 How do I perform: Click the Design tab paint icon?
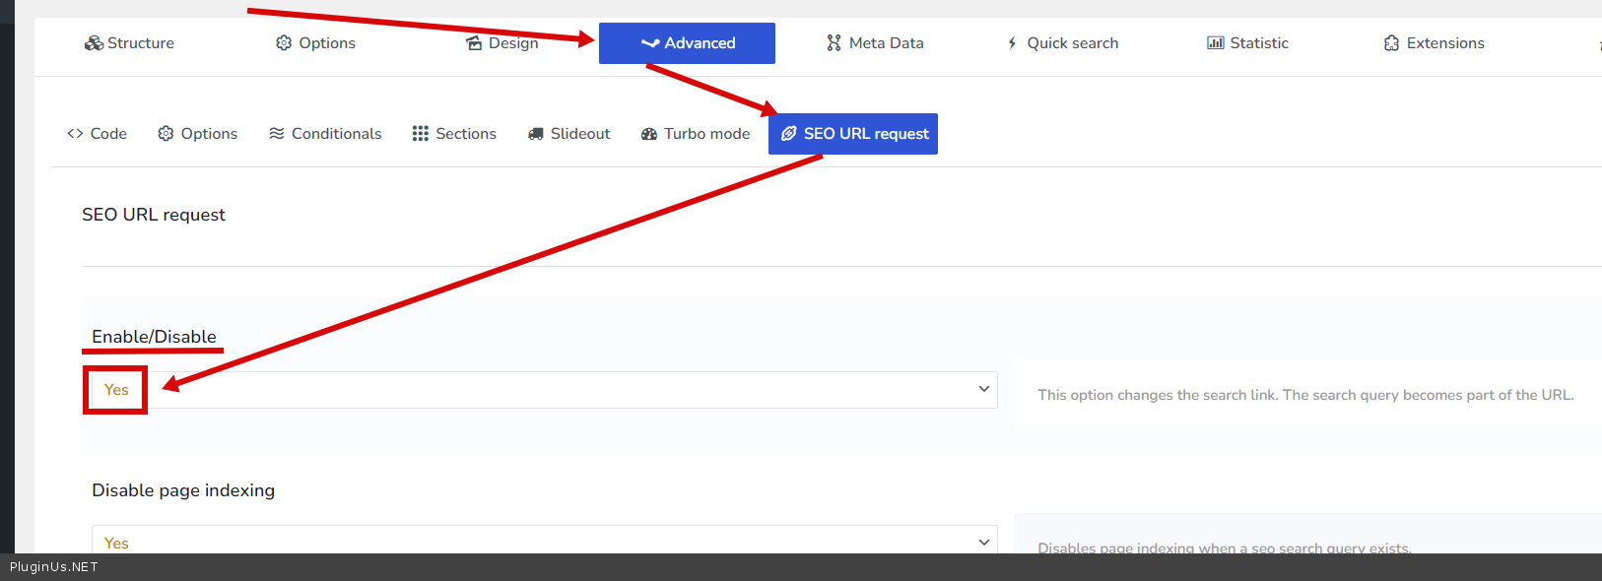[474, 43]
